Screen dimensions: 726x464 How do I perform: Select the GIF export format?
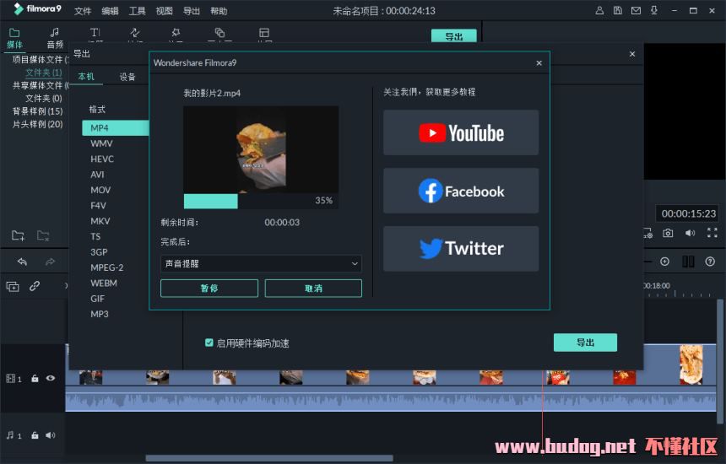[97, 299]
